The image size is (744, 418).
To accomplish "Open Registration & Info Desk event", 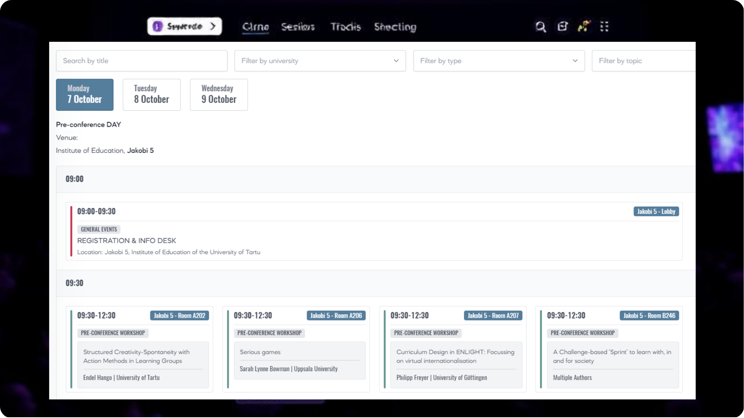I will (127, 241).
